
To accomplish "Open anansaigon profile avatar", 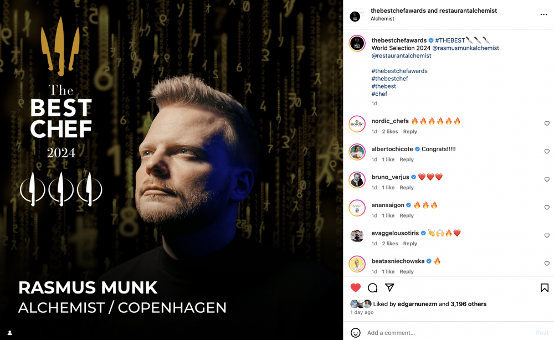I will coord(357,208).
